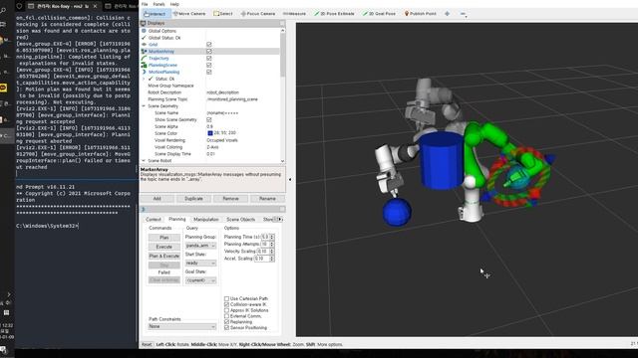The height and width of the screenshot is (358, 638).
Task: Click the MotionPlanning display icon
Action: 144,72
